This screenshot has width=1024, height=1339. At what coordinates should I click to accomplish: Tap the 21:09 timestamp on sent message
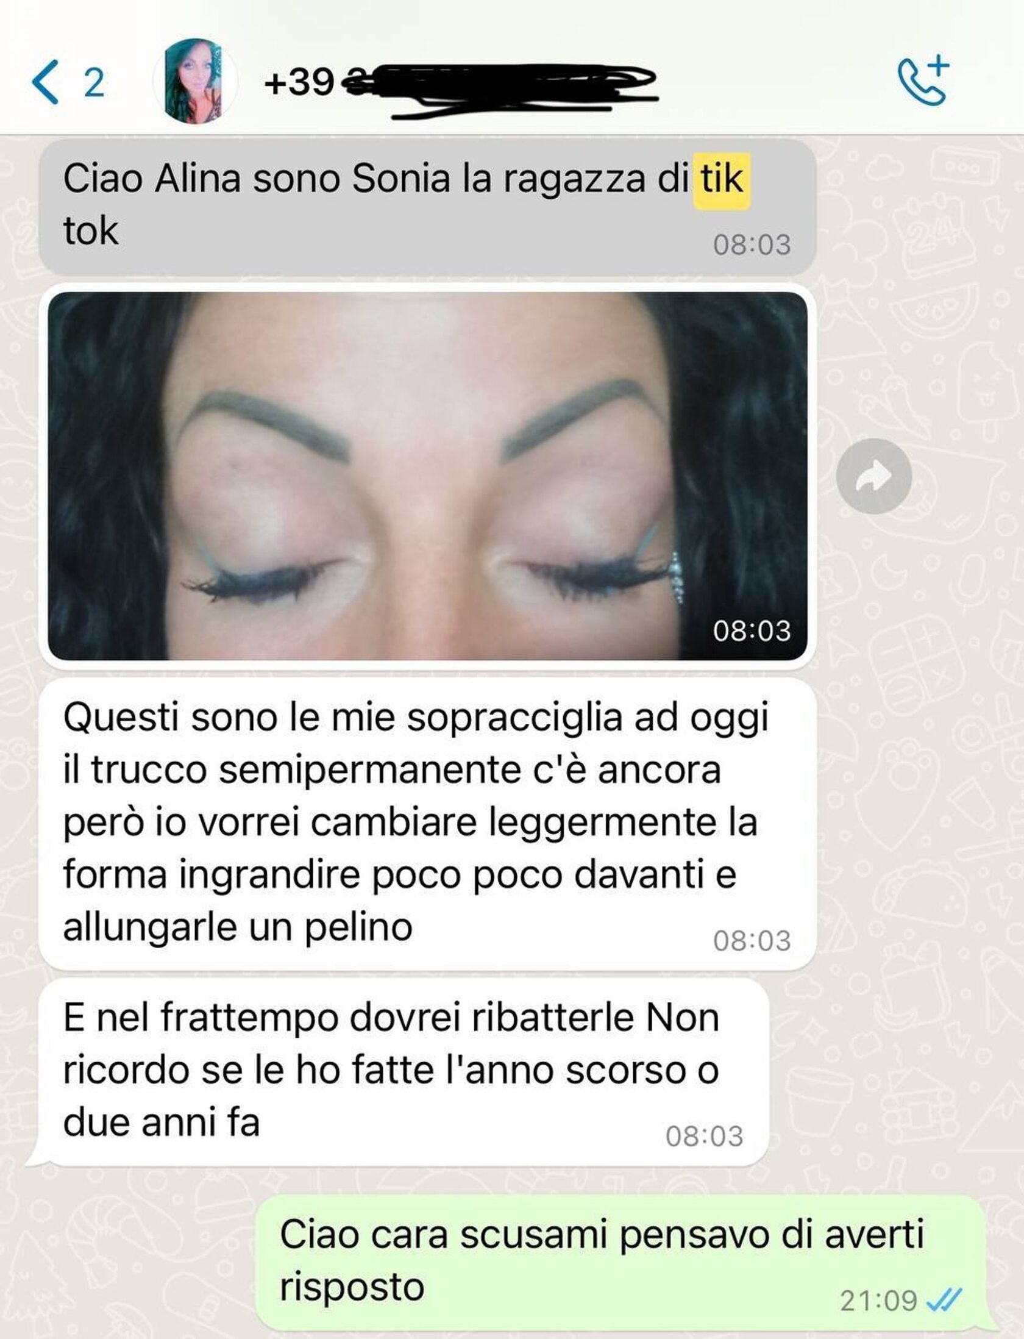tap(878, 1300)
